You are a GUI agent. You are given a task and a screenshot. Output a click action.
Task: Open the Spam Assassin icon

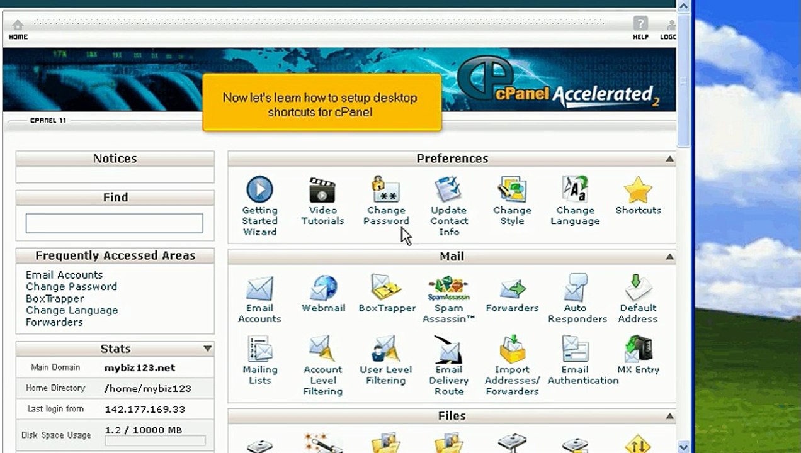coord(448,288)
